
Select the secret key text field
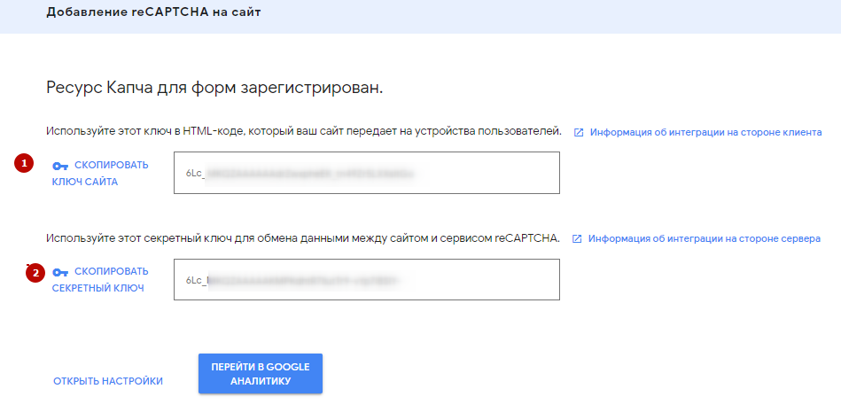coord(367,279)
